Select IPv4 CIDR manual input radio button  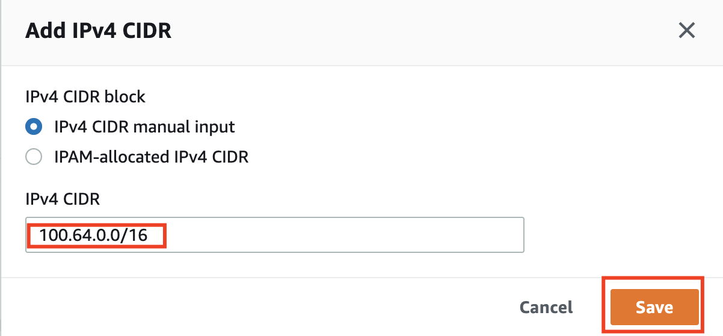click(x=34, y=127)
